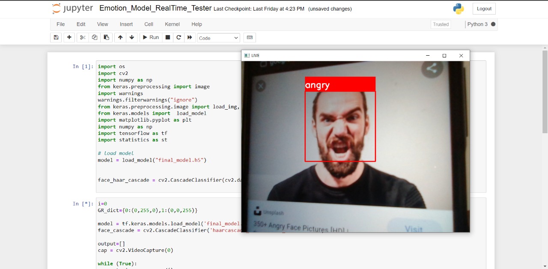Viewport: 548px width, 269px height.
Task: Click the 'i=0' code line
Action: click(102, 204)
